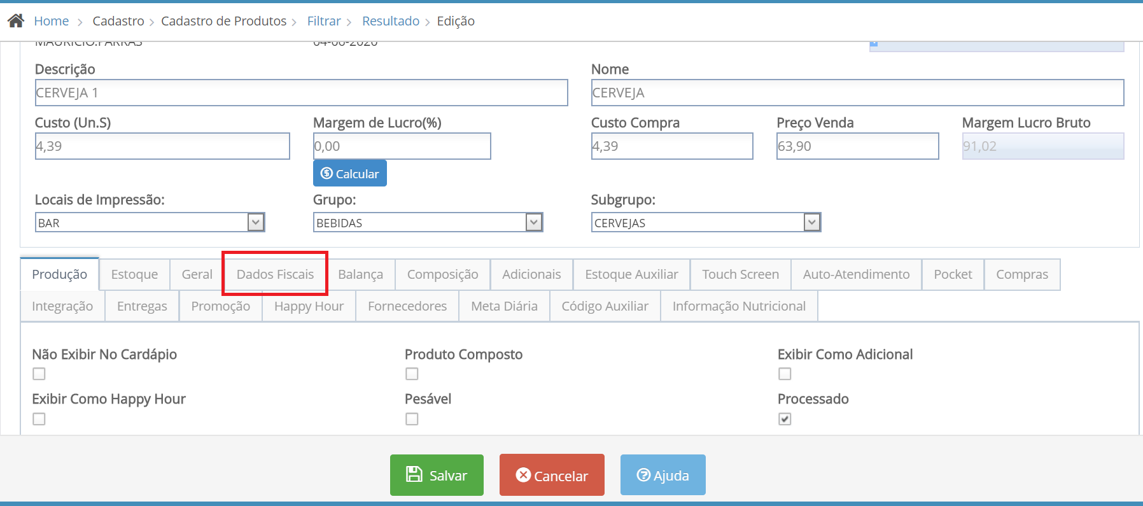Toggle the Pesável checkbox
Image resolution: width=1143 pixels, height=506 pixels.
412,419
